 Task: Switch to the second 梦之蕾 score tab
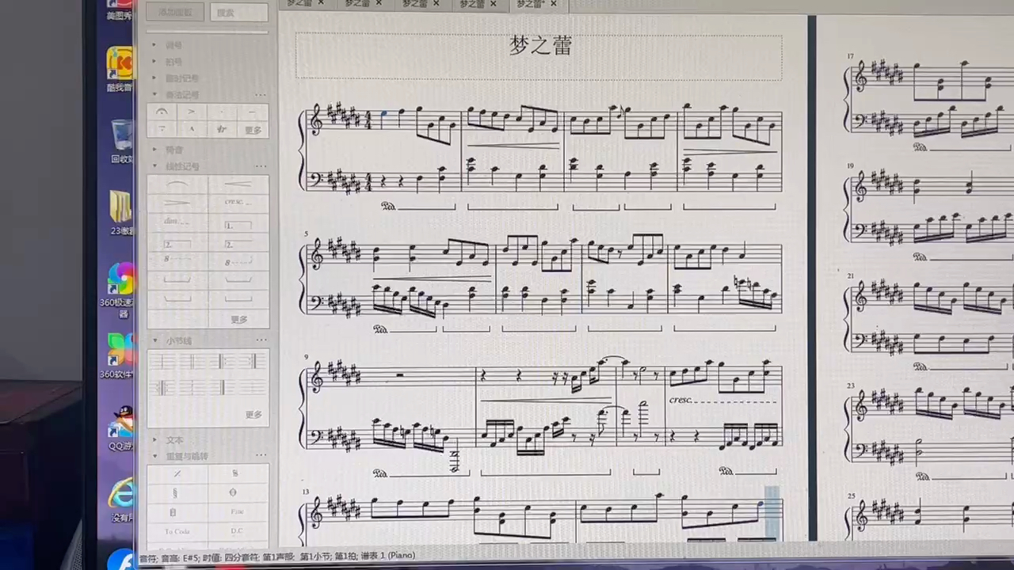pyautogui.click(x=357, y=3)
